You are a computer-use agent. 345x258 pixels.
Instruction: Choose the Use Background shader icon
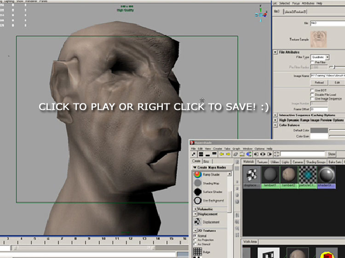197,201
